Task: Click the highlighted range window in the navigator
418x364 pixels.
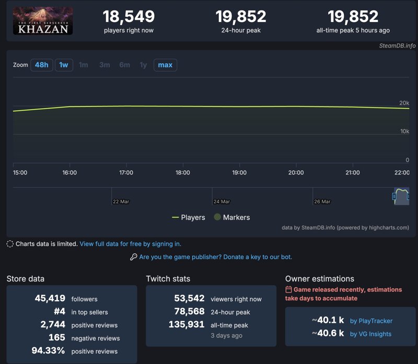Action: (401, 196)
